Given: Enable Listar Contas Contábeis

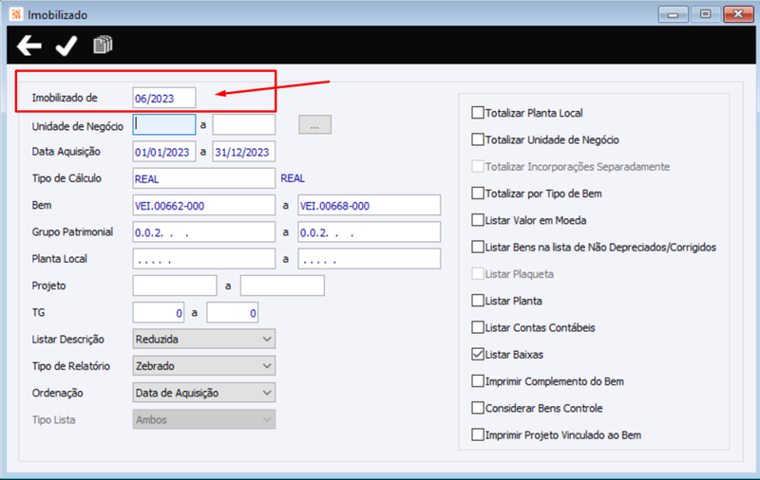Looking at the screenshot, I should coord(478,327).
